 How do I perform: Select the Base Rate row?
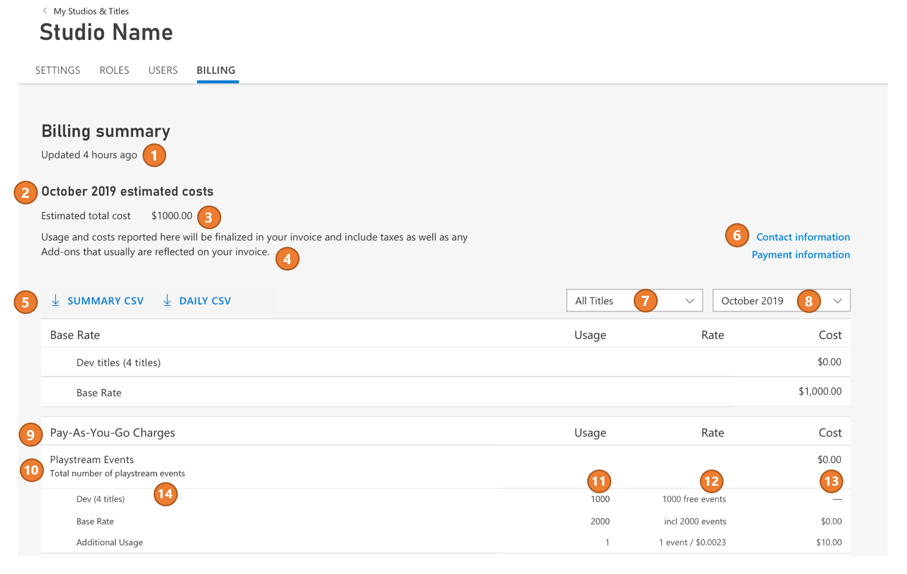coord(99,392)
